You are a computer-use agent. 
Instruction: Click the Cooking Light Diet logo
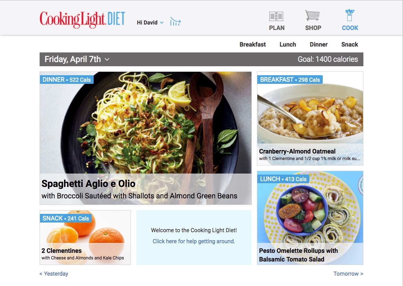[83, 20]
